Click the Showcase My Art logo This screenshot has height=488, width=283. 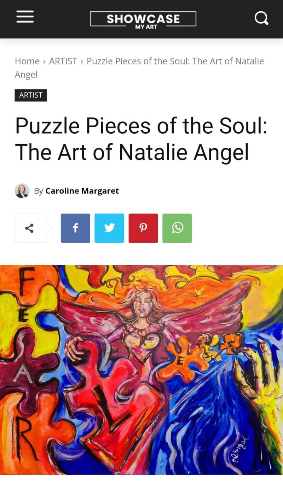(x=143, y=19)
